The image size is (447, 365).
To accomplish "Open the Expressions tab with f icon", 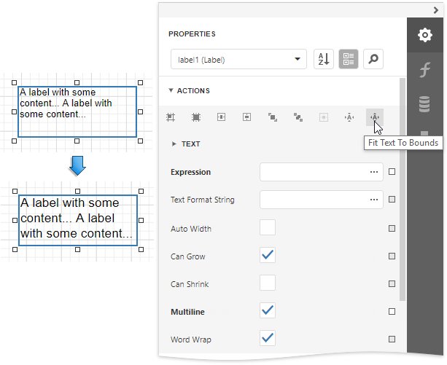I will [x=424, y=70].
